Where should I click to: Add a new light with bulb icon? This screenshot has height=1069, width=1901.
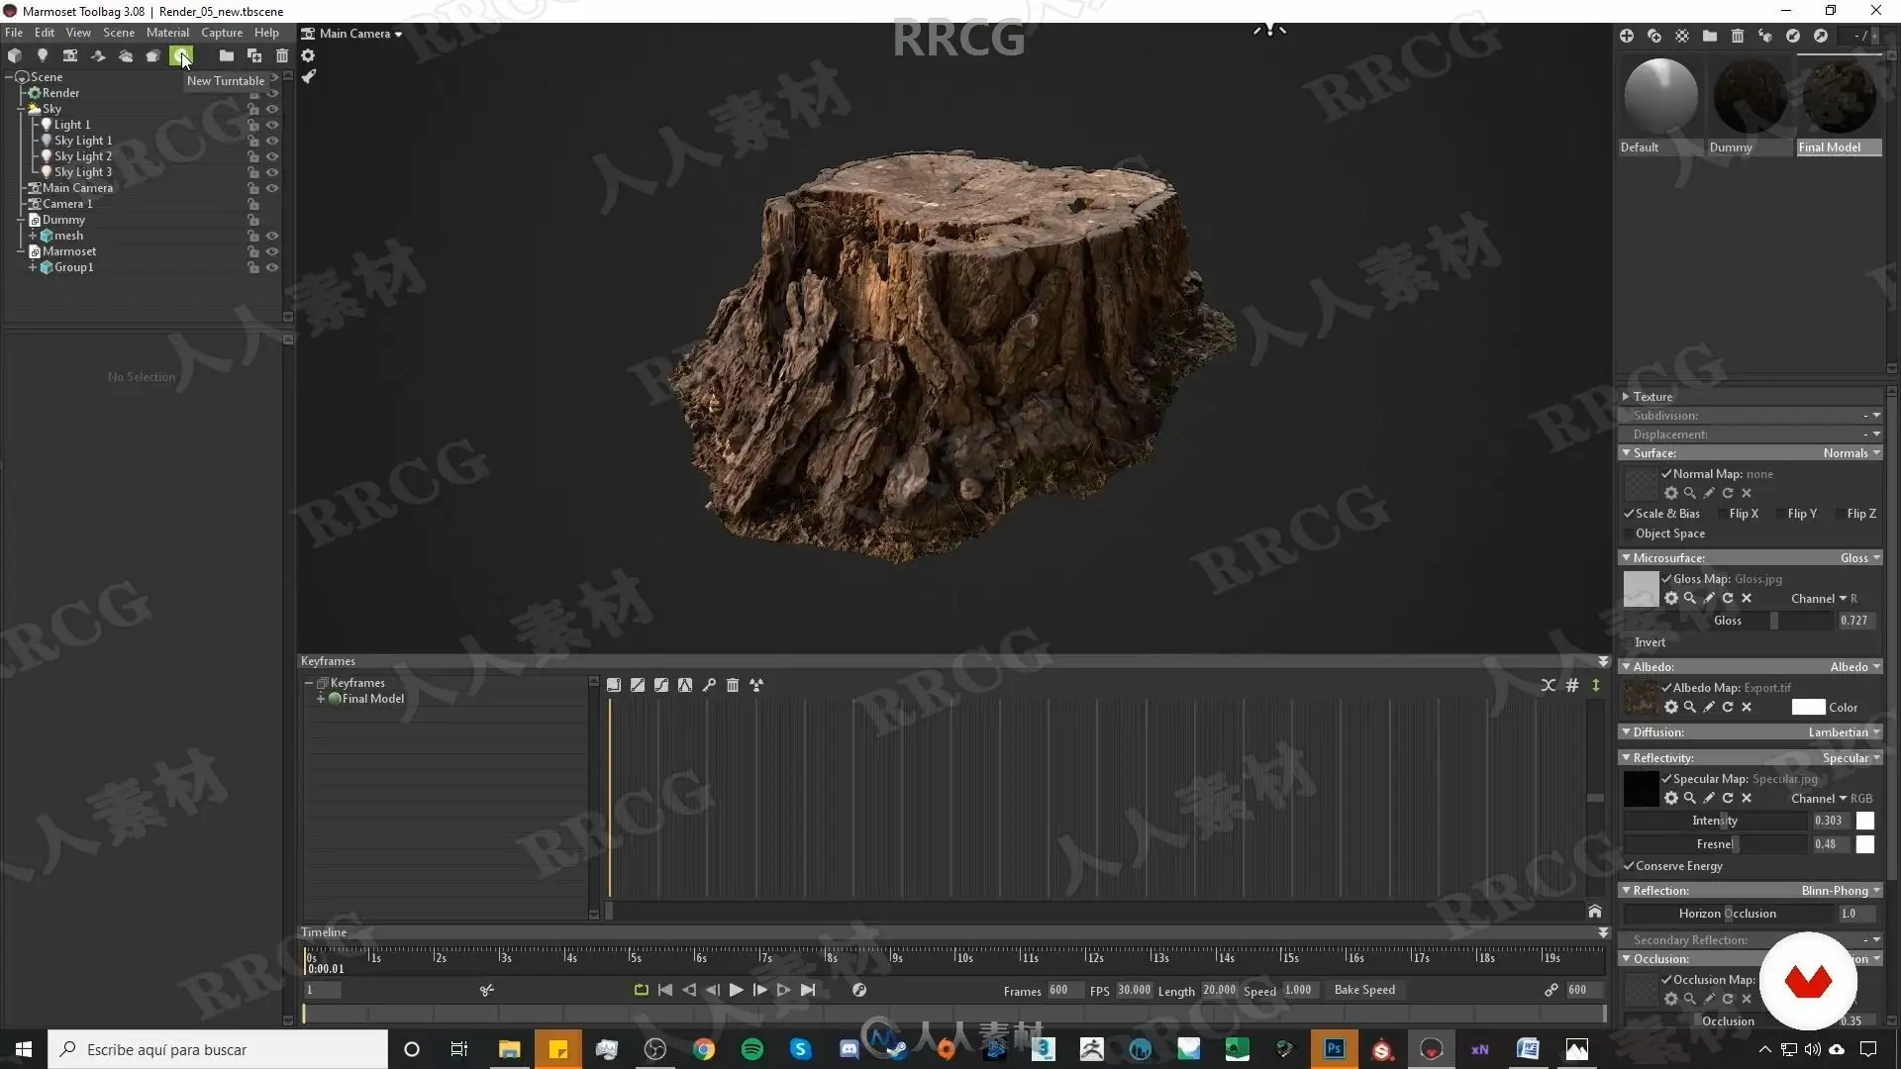(x=42, y=55)
